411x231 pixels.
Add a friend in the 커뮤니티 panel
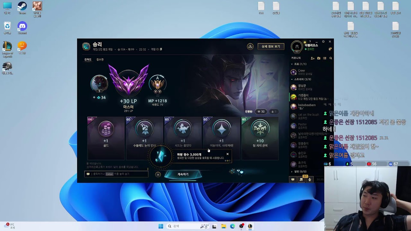[x=312, y=58]
